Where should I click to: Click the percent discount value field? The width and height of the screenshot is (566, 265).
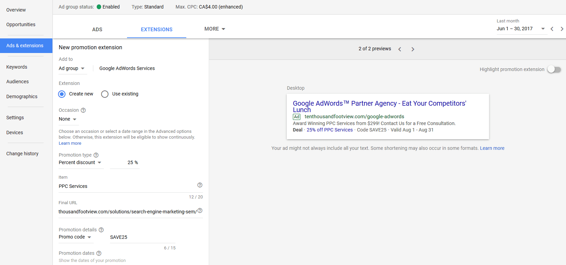click(125, 162)
